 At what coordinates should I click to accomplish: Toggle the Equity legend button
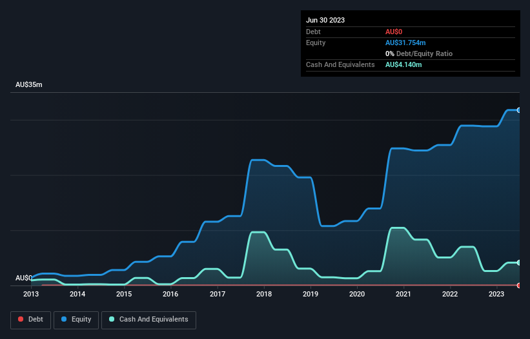point(76,320)
